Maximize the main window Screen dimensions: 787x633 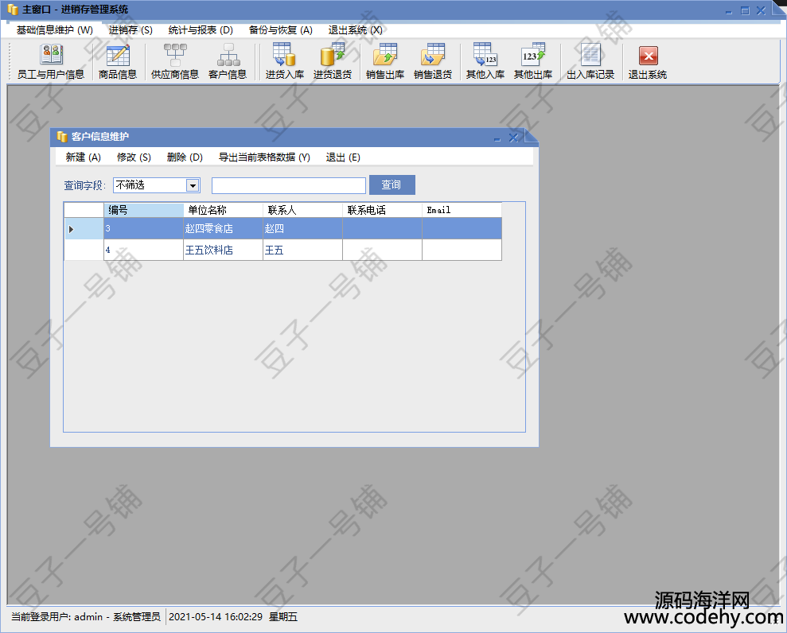[x=745, y=10]
